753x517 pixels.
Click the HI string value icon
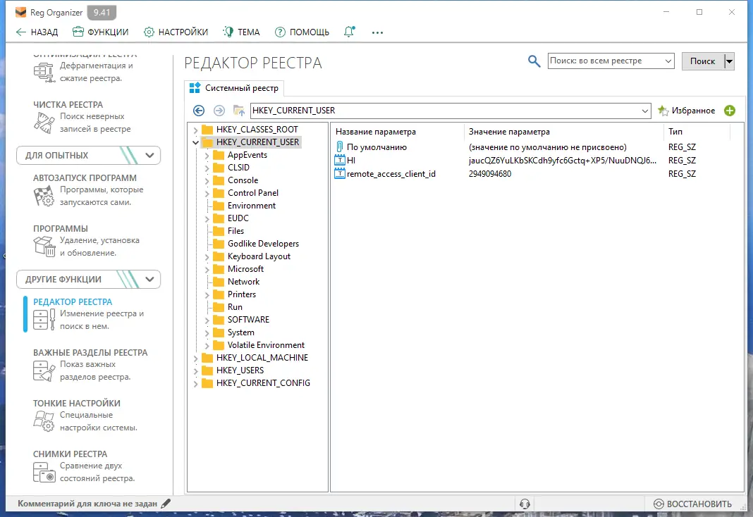pos(340,160)
